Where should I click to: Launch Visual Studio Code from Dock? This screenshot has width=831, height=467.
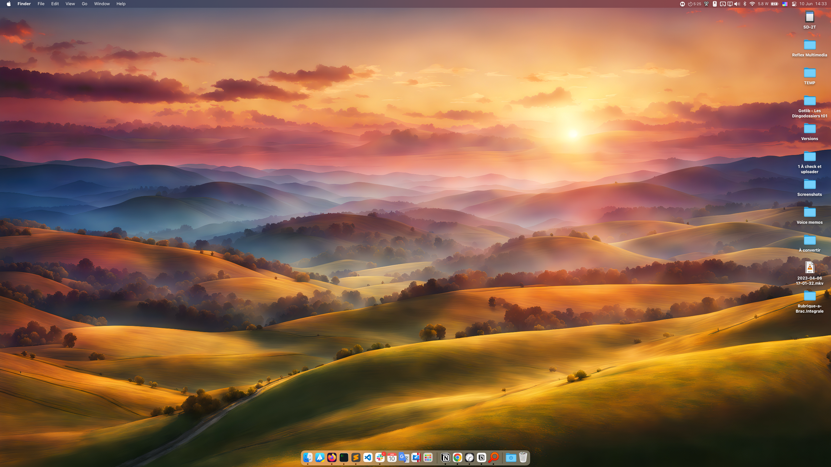tap(368, 458)
